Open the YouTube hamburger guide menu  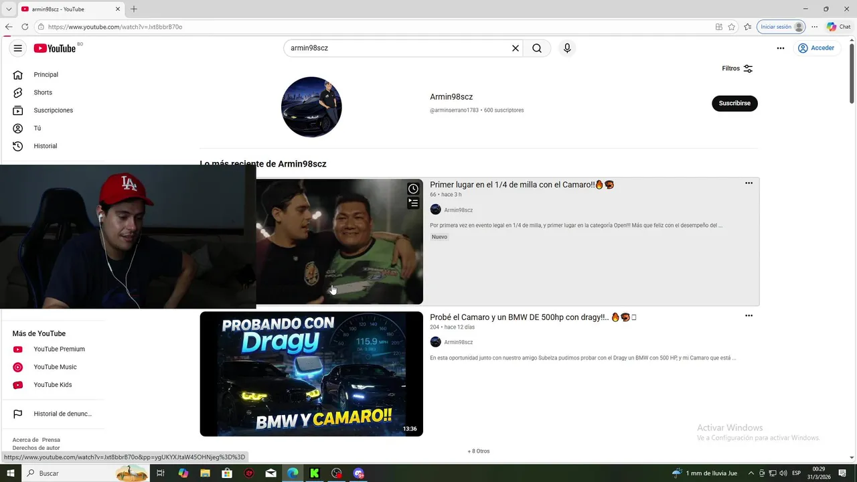(18, 48)
